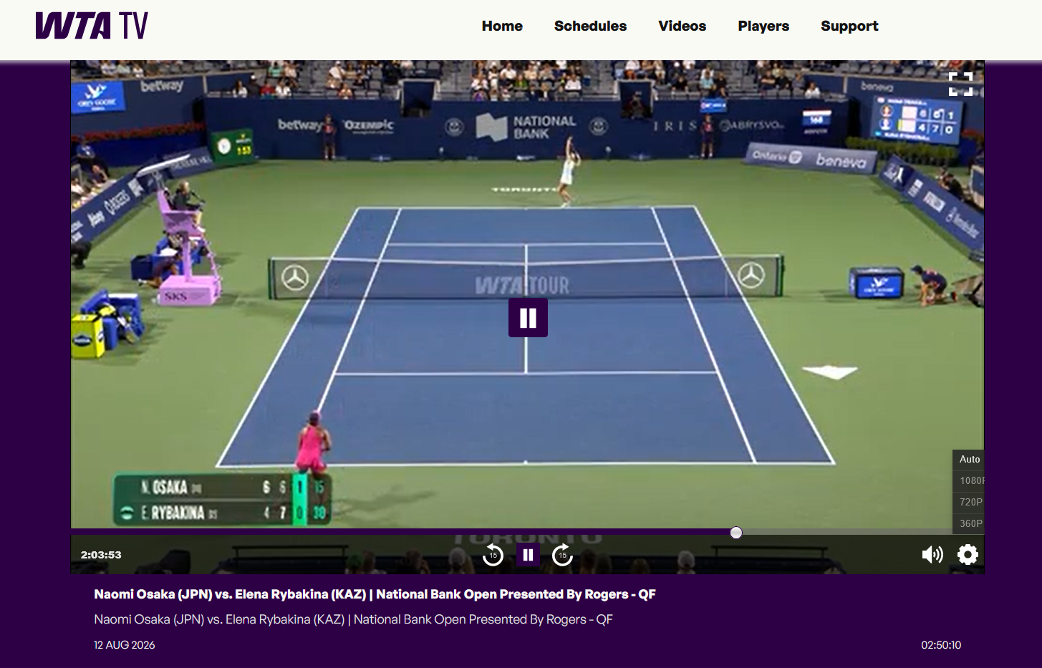Open the Home menu item
Viewport: 1042px width, 668px height.
pyautogui.click(x=502, y=26)
